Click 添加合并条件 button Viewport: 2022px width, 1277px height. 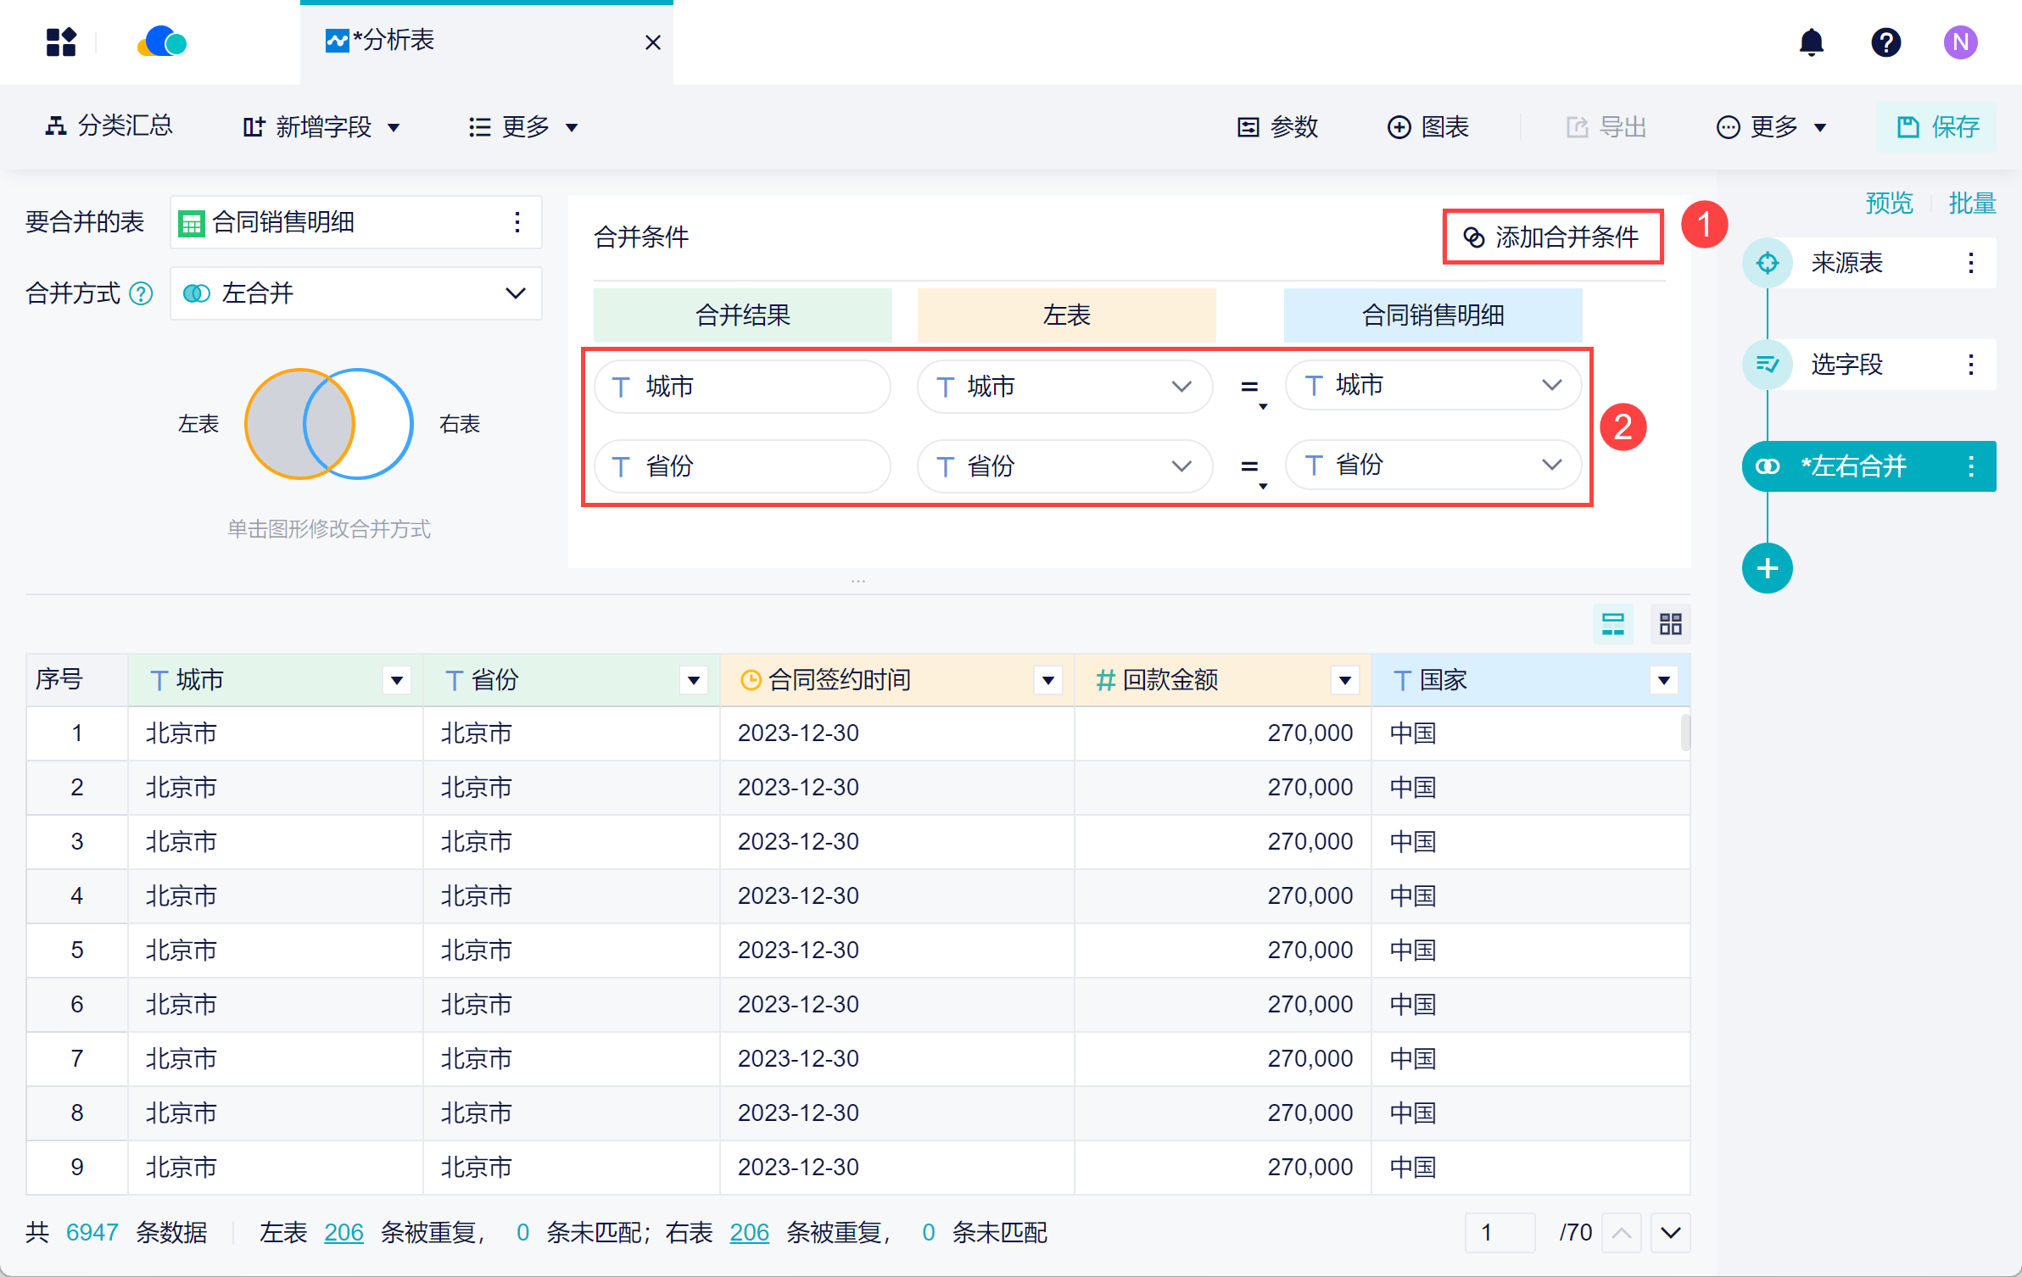click(1552, 237)
